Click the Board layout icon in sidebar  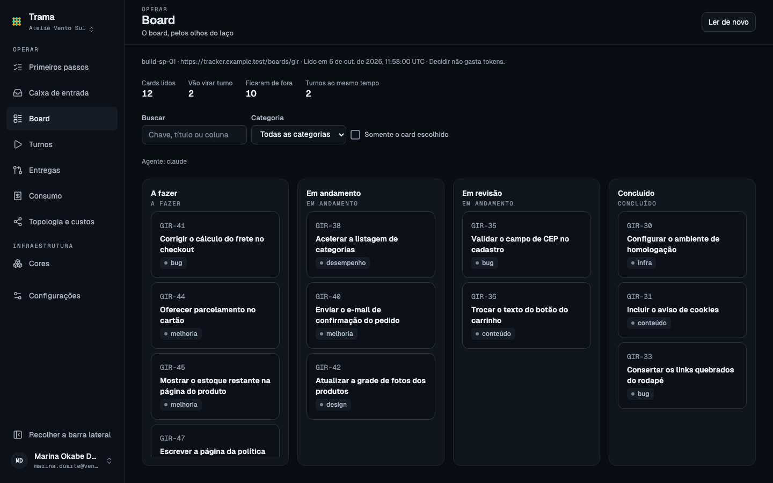pyautogui.click(x=18, y=119)
